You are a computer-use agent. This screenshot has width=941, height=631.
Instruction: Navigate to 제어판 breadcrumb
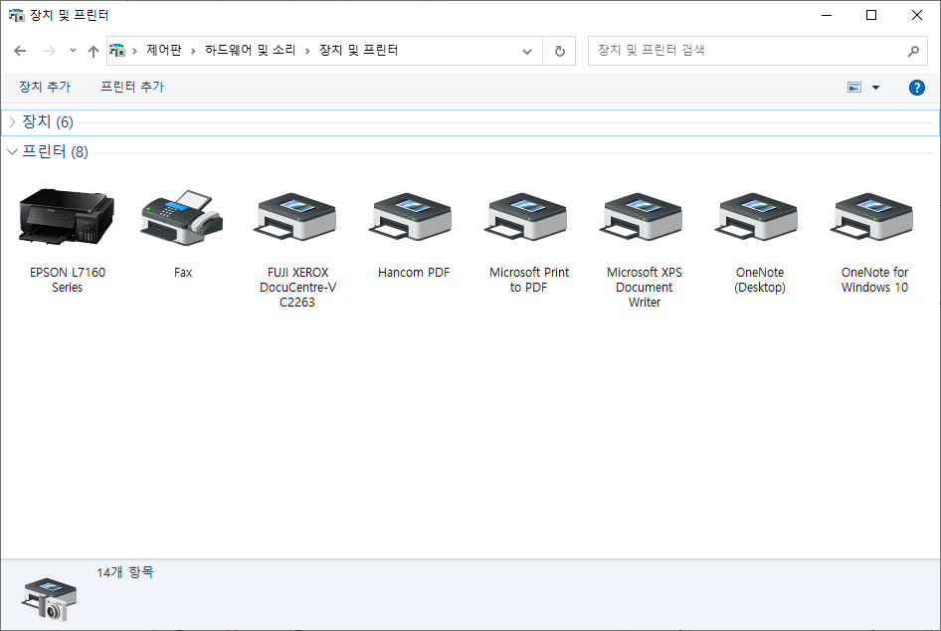pos(164,51)
